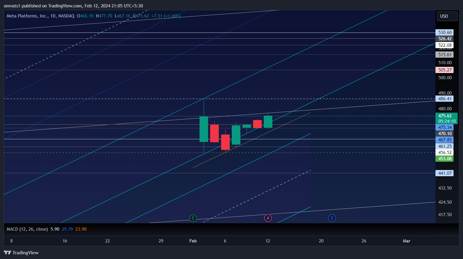Click the pink 505.27 price label
The width and height of the screenshot is (463, 259).
445,70
